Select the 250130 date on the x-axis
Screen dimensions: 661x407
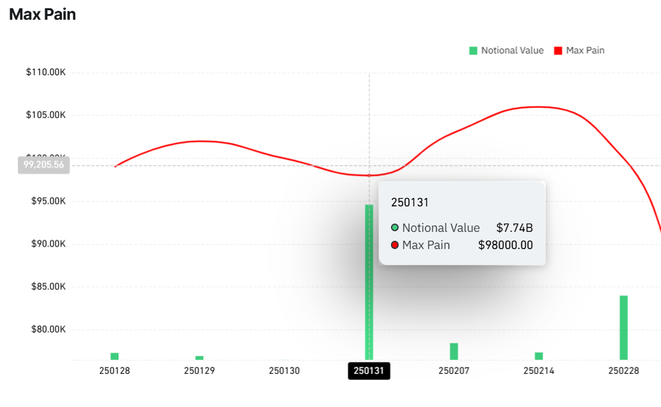[x=284, y=370]
